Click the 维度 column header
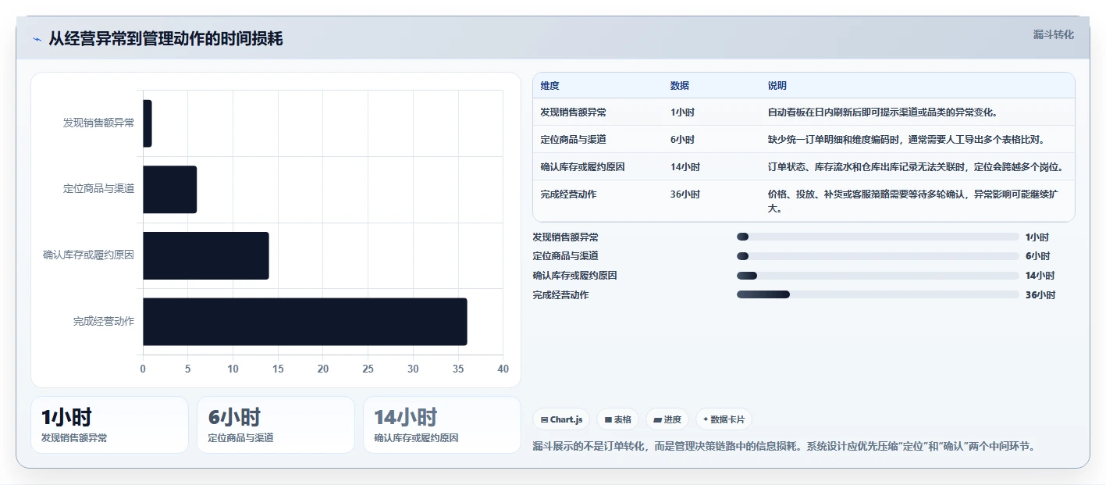 [549, 86]
